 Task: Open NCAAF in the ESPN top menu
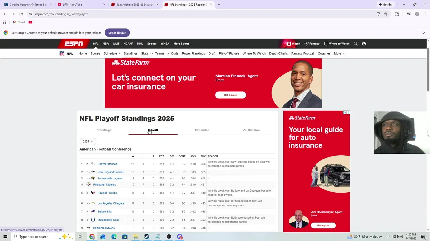pyautogui.click(x=128, y=44)
